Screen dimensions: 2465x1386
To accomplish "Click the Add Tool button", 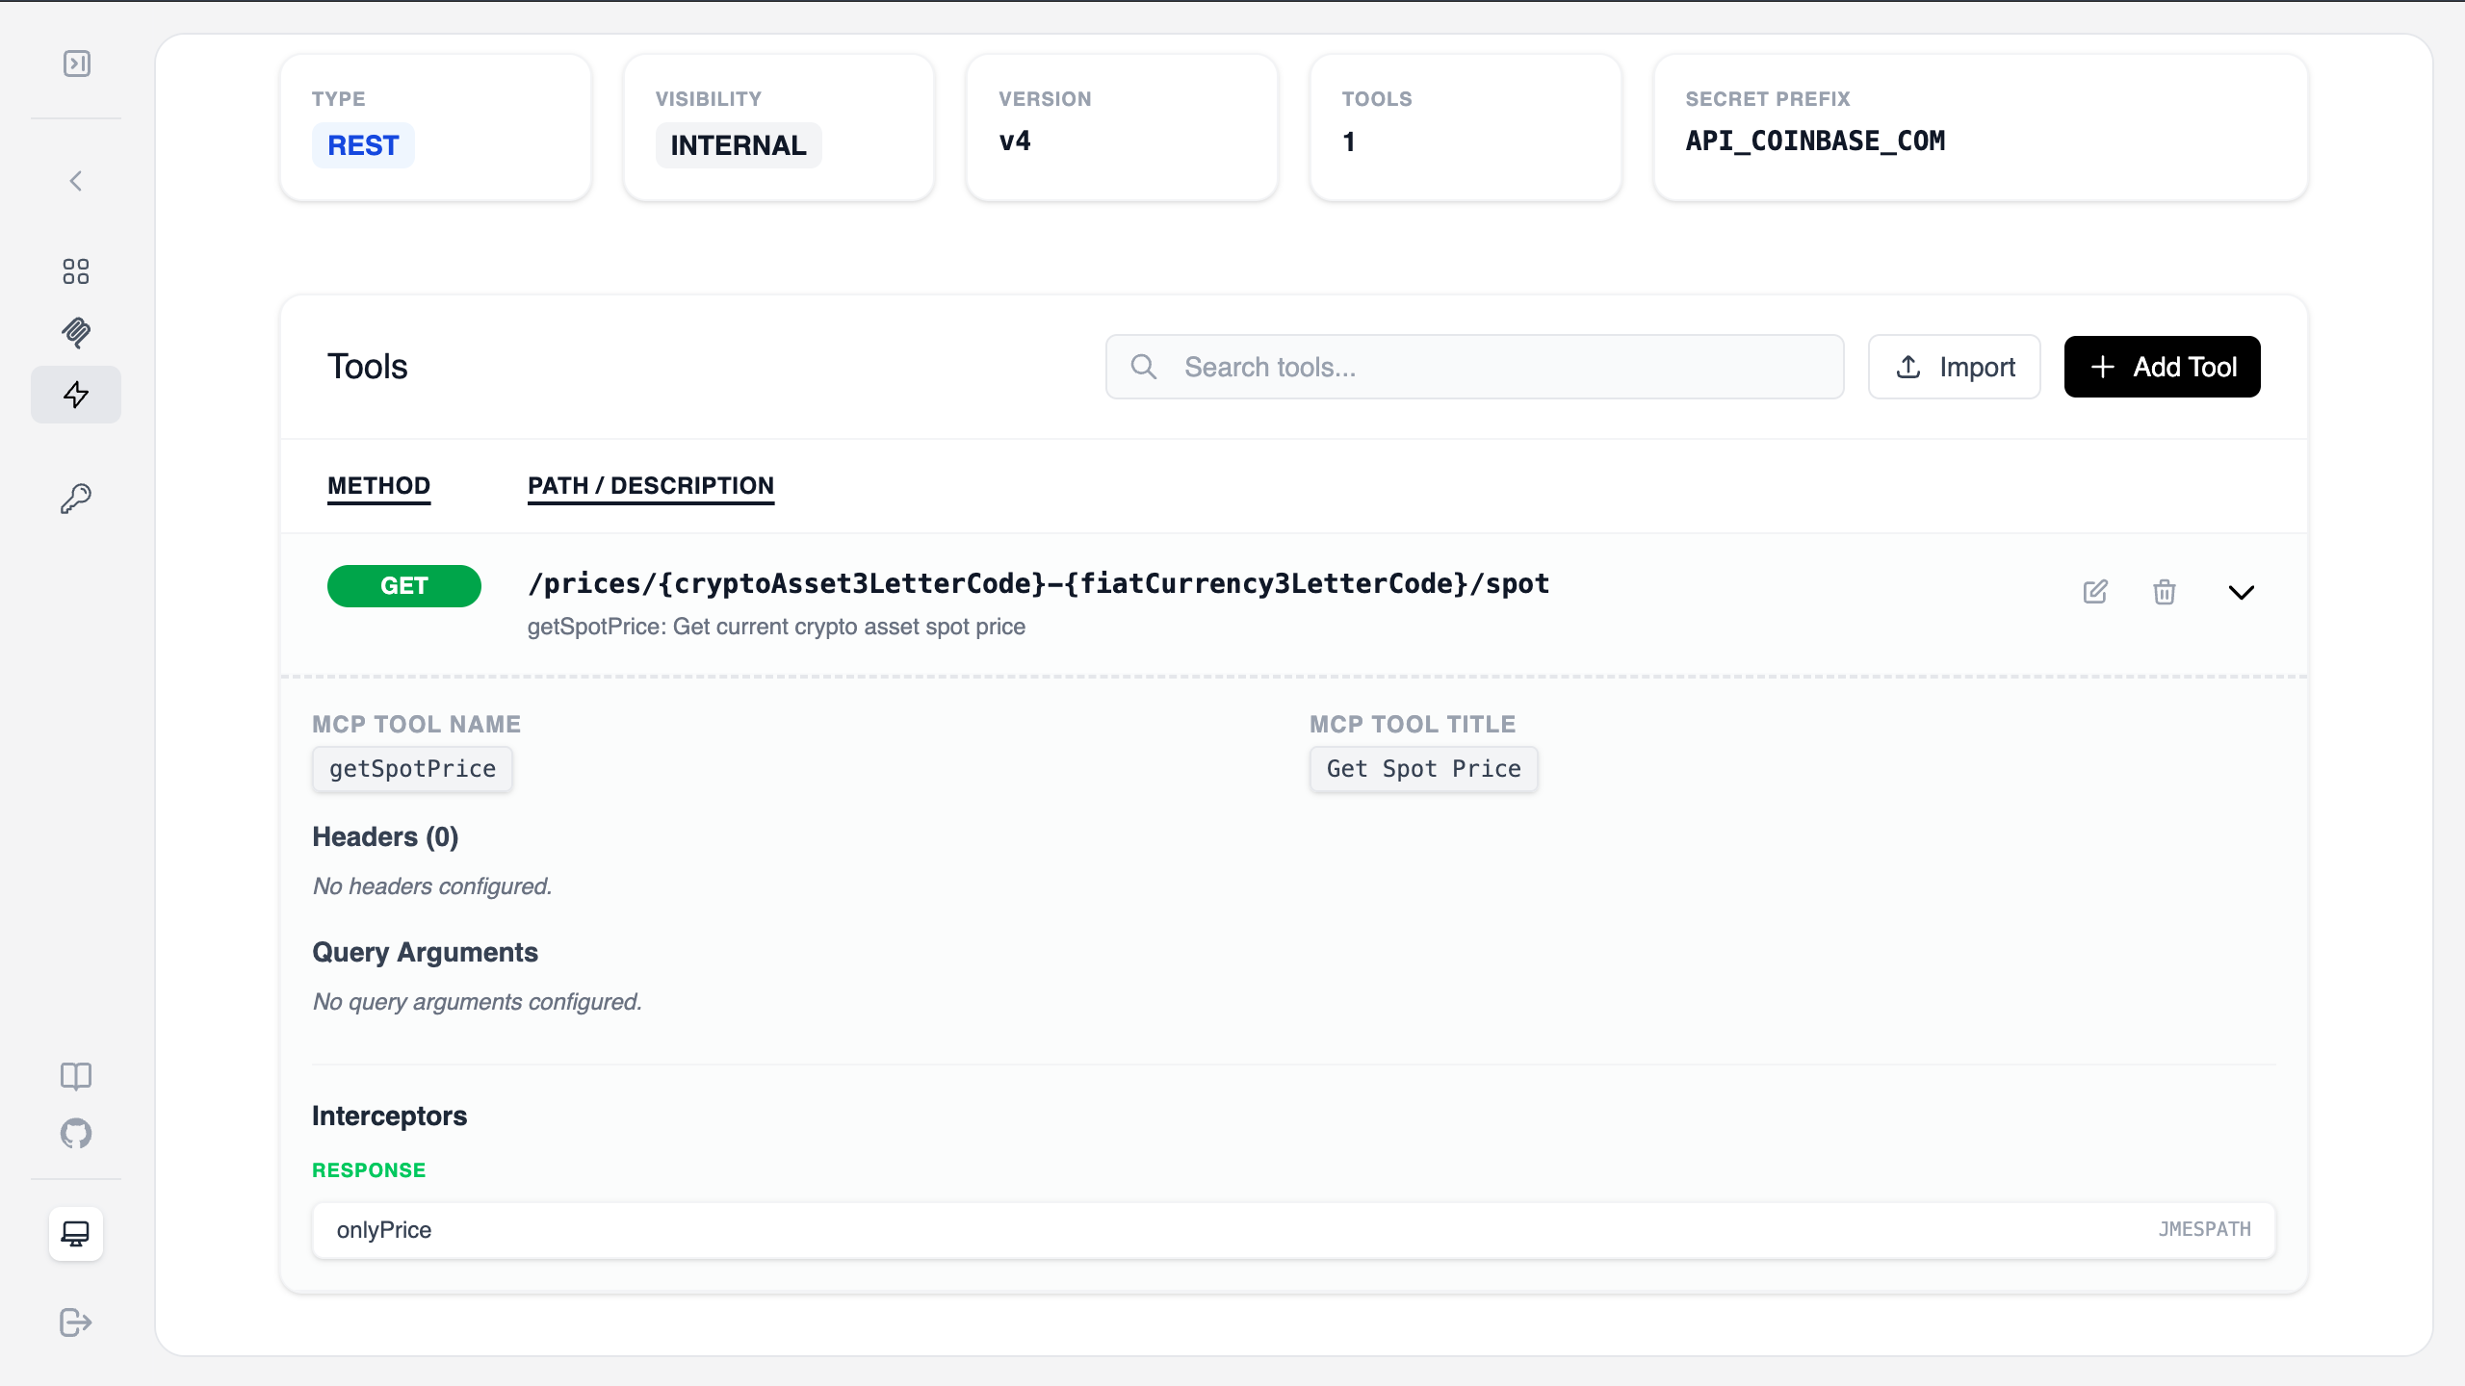I will click(2162, 367).
